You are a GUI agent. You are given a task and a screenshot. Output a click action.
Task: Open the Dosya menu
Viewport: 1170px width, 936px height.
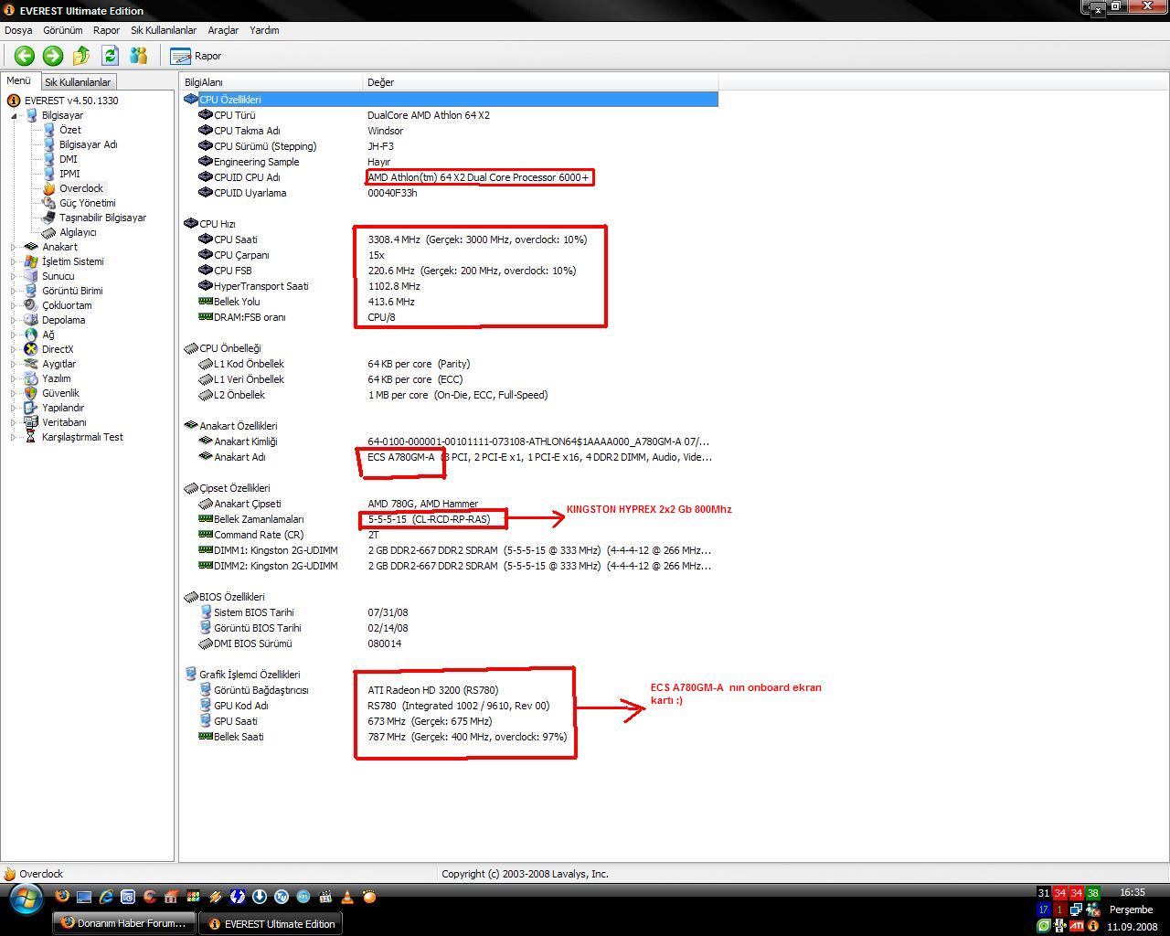18,30
